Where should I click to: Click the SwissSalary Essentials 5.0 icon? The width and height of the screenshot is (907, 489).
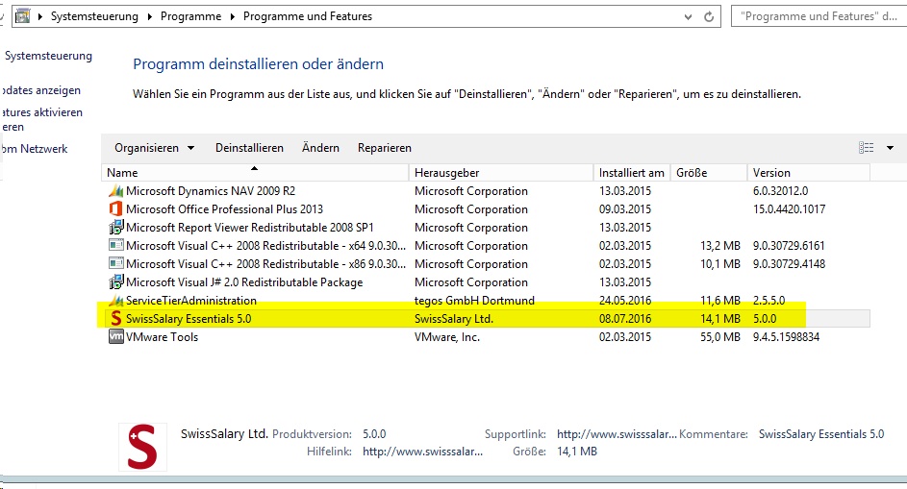point(115,319)
